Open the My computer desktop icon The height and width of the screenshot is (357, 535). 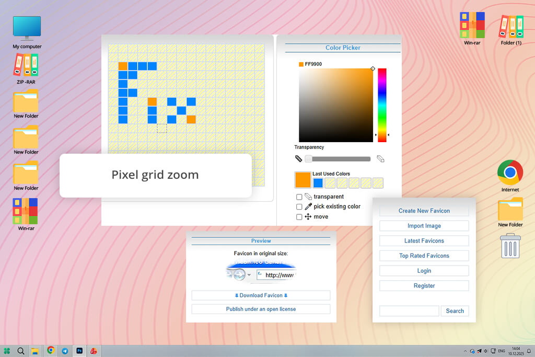pyautogui.click(x=27, y=32)
